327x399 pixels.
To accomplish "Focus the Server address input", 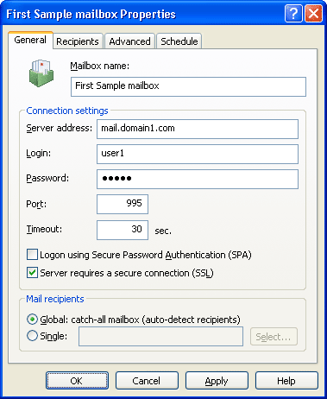I will point(198,129).
